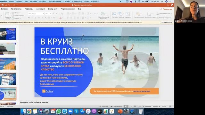Click the Активировать button in the subscription banner

[x=167, y=22]
